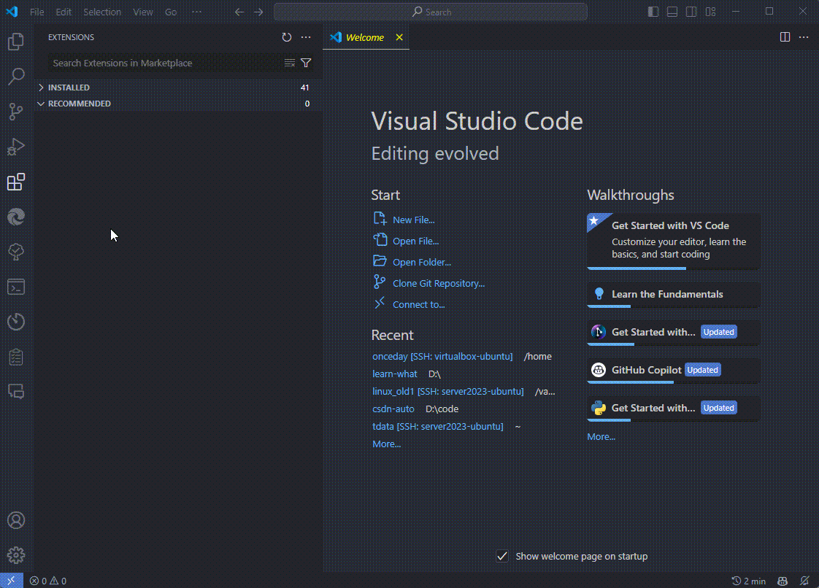Open the clipboard checklist icon in activity bar
Viewport: 819px width, 588px height.
pos(15,357)
